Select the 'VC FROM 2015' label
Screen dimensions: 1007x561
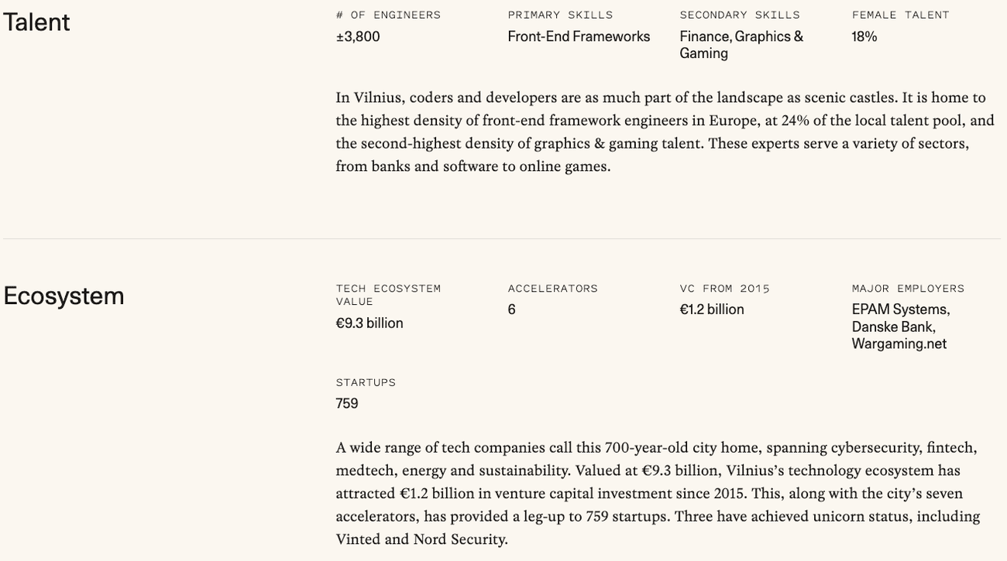point(725,289)
